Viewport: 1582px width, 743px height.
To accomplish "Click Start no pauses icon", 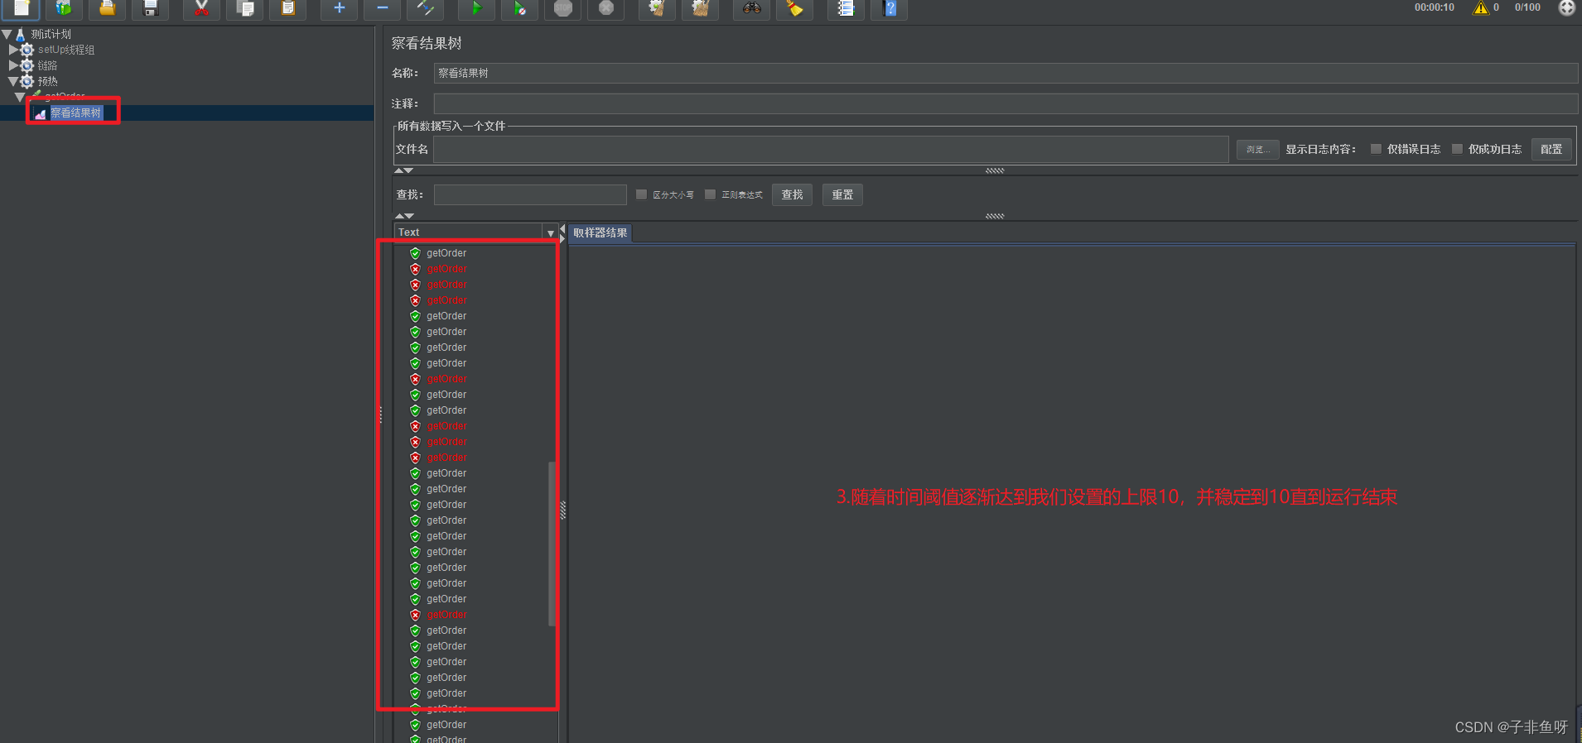I will click(x=520, y=8).
